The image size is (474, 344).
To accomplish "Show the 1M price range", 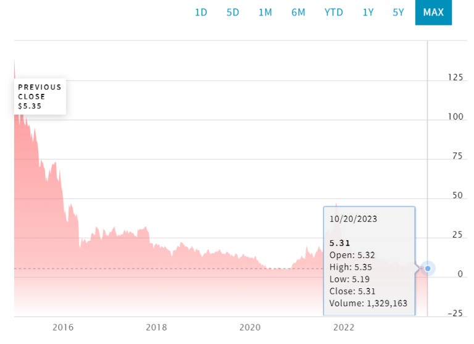I will click(x=265, y=12).
